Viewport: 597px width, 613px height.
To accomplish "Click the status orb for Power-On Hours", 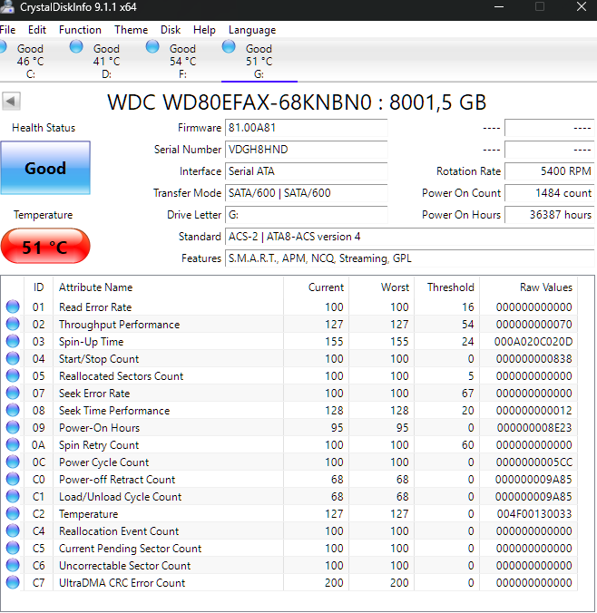I will coord(13,427).
